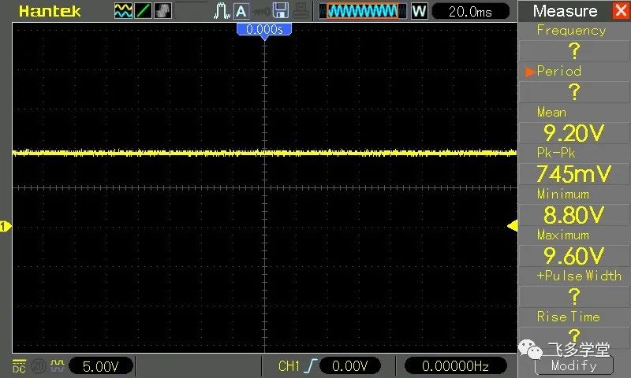
Task: Click the Modify button
Action: click(x=574, y=365)
